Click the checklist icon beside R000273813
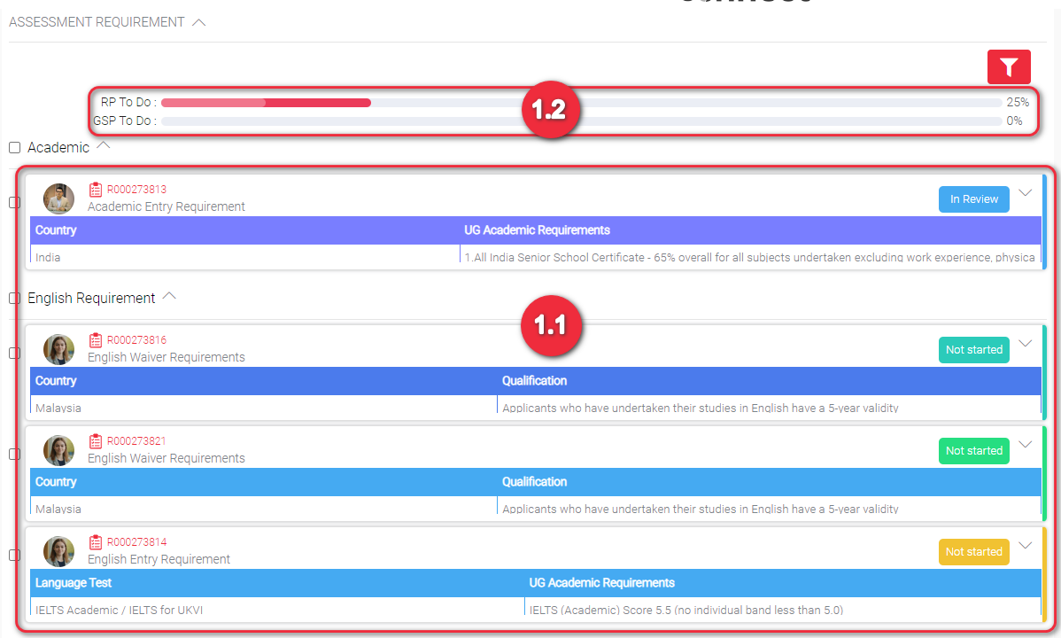This screenshot has width=1061, height=638. click(97, 190)
